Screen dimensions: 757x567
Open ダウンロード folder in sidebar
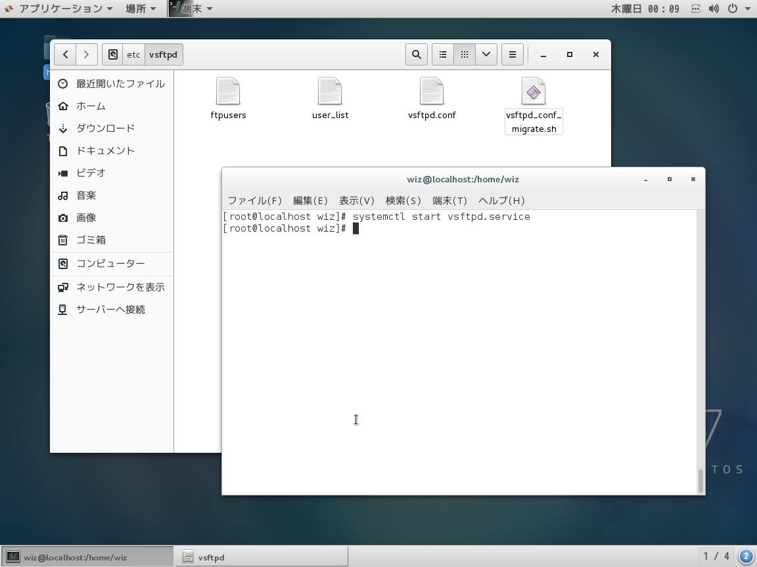click(112, 128)
